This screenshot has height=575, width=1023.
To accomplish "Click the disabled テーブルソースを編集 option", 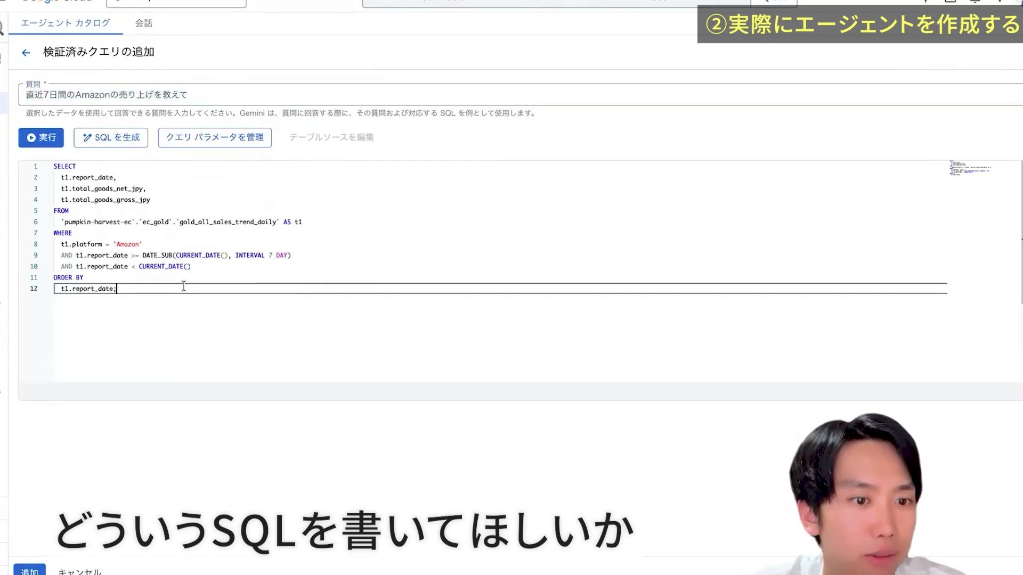I will pyautogui.click(x=331, y=137).
